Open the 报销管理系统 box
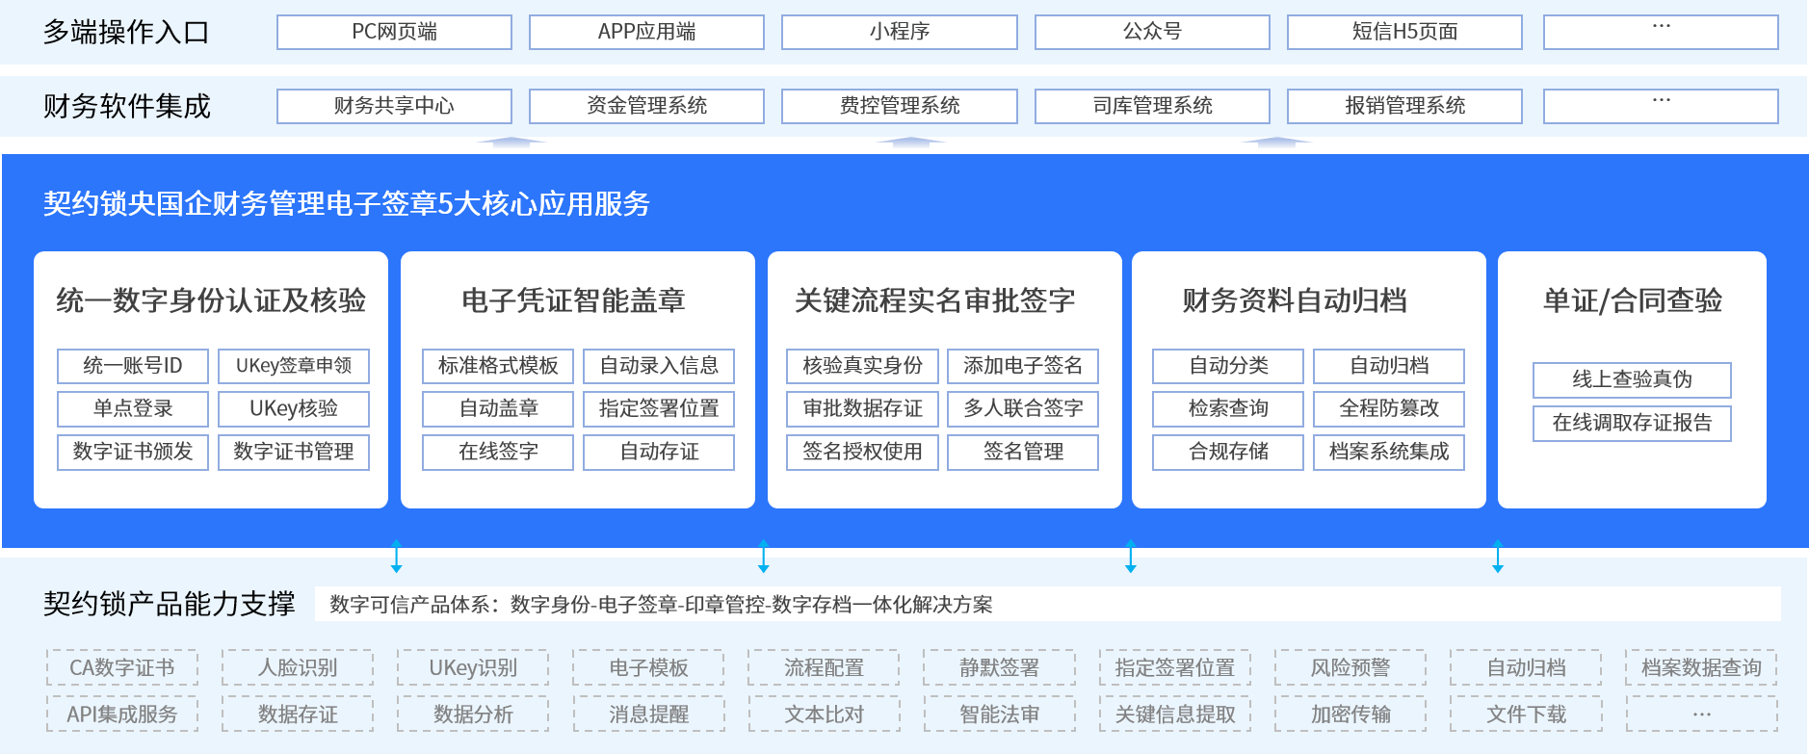The width and height of the screenshot is (1809, 754). [x=1404, y=106]
